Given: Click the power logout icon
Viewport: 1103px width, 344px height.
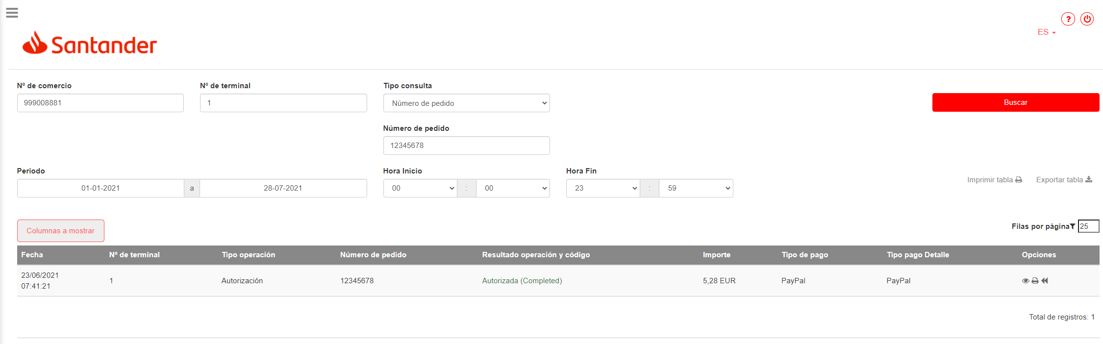Looking at the screenshot, I should [1087, 19].
